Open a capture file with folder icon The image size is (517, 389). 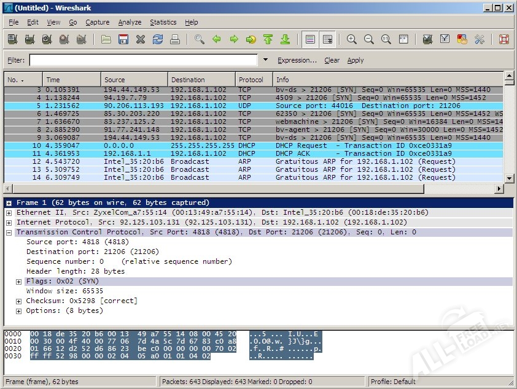pos(106,39)
